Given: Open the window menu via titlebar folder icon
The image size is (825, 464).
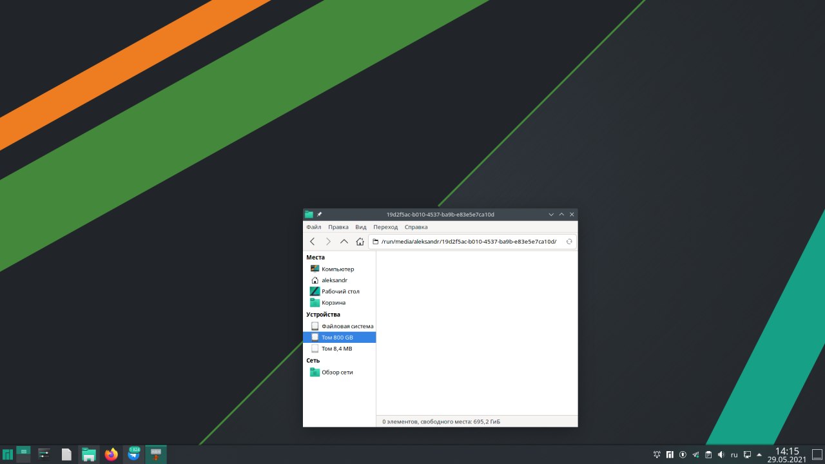Looking at the screenshot, I should [309, 215].
